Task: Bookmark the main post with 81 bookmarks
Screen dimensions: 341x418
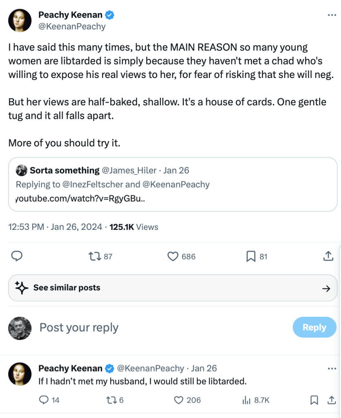Action: tap(251, 256)
